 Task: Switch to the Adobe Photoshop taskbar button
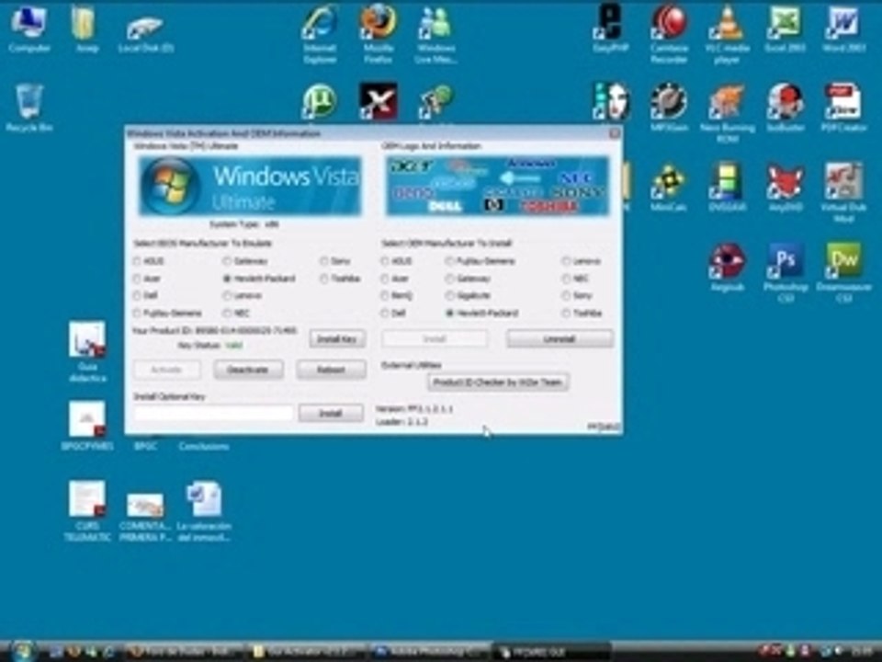coord(430,652)
